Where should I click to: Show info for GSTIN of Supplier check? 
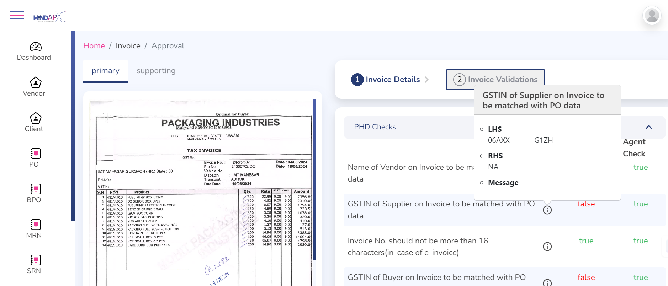point(547,210)
